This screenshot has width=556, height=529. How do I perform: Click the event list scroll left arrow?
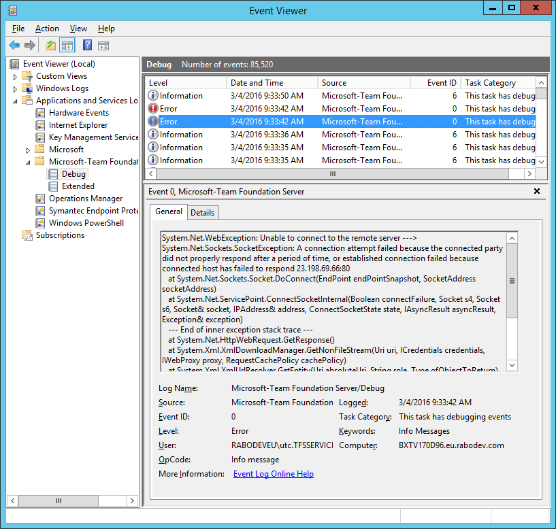[x=151, y=173]
